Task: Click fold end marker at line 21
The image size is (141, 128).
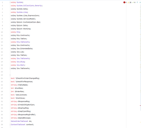Action: pos(10,68)
